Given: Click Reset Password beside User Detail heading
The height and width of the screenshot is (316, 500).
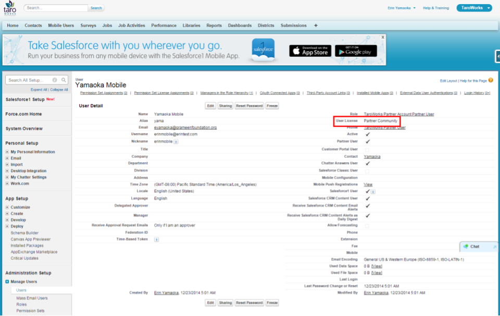Looking at the screenshot, I should click(249, 106).
